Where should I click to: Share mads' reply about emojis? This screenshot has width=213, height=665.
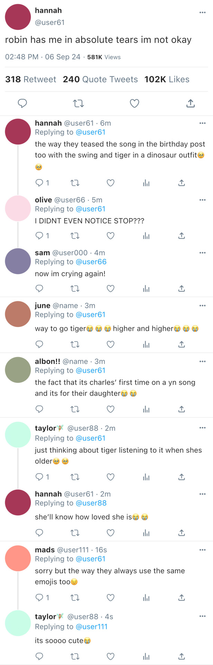[182, 597]
